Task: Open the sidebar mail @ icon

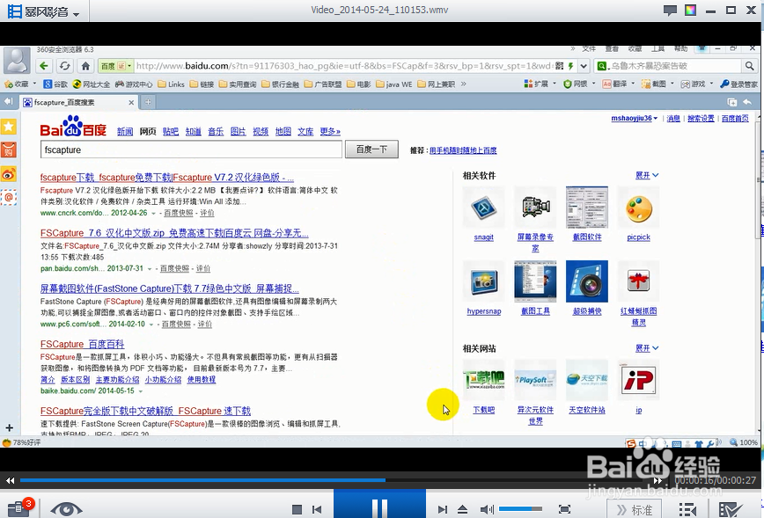Action: tap(9, 197)
